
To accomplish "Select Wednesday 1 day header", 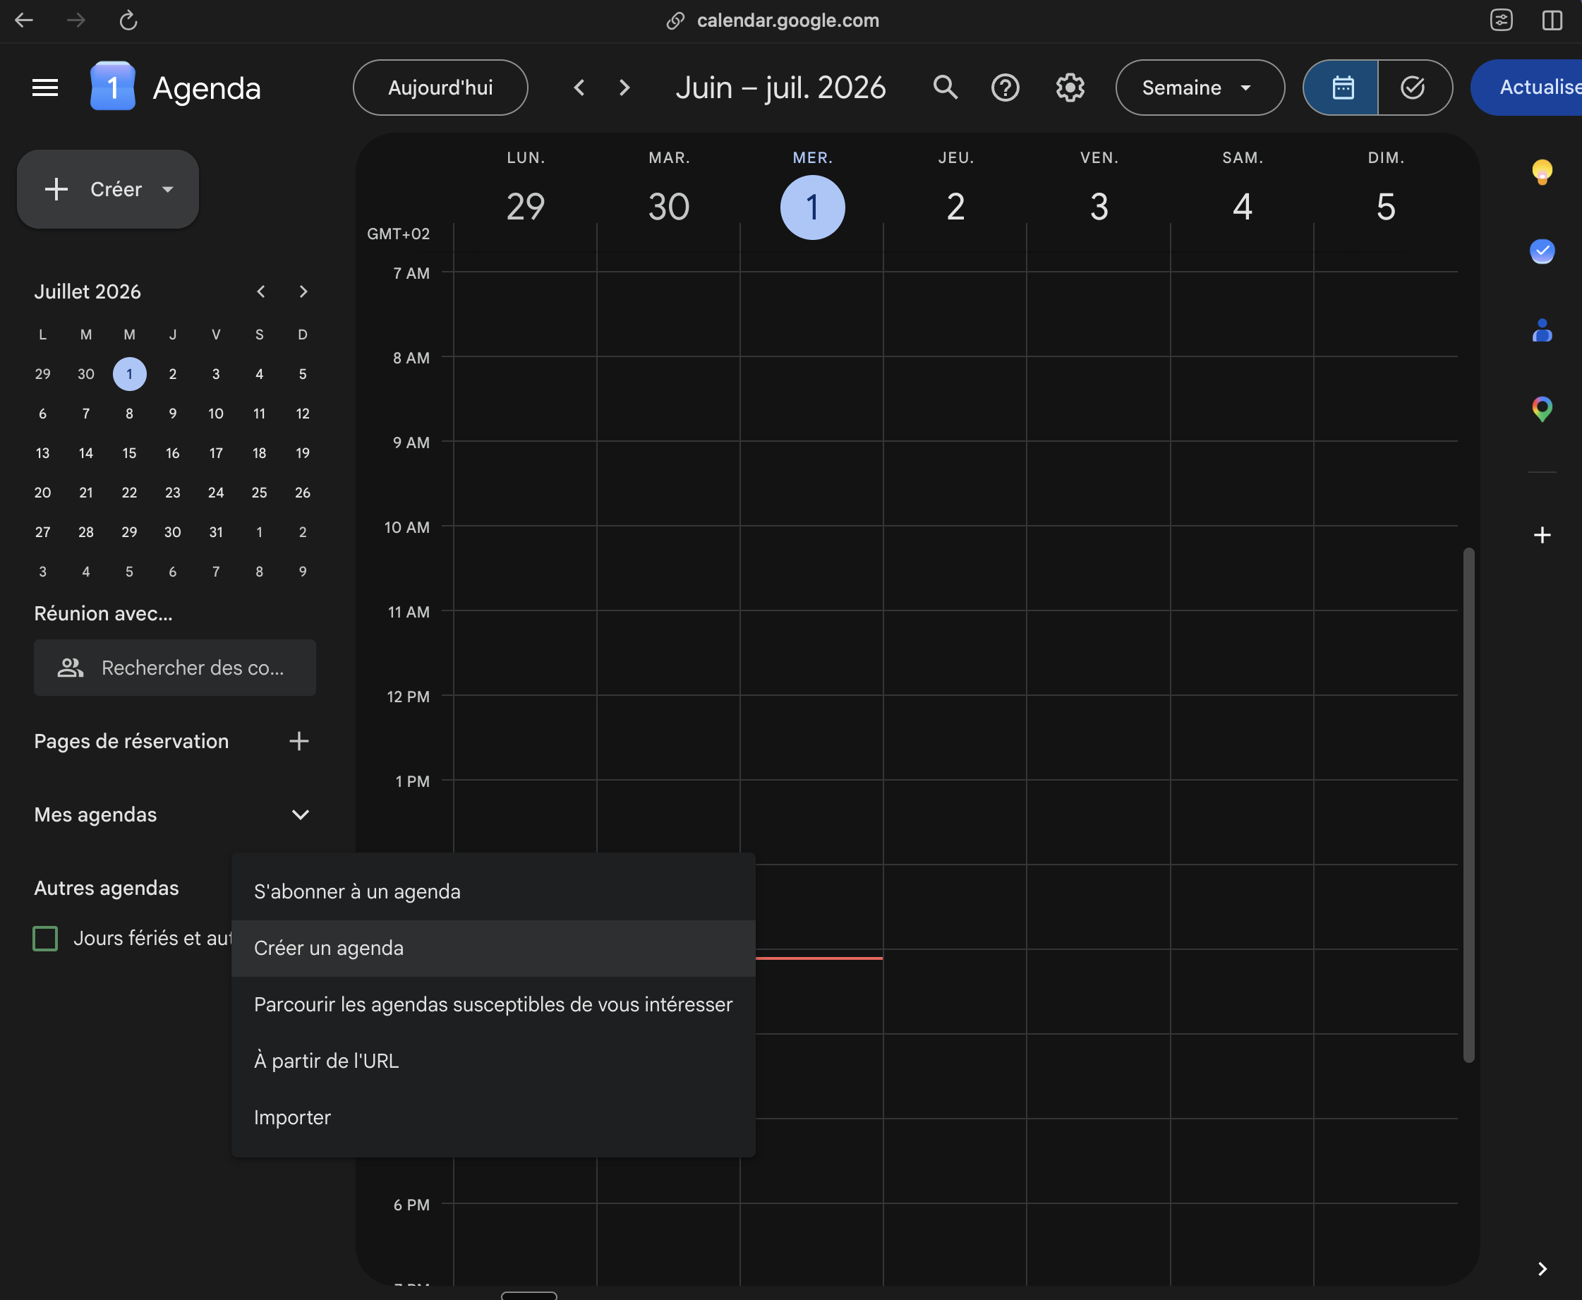I will coord(812,207).
